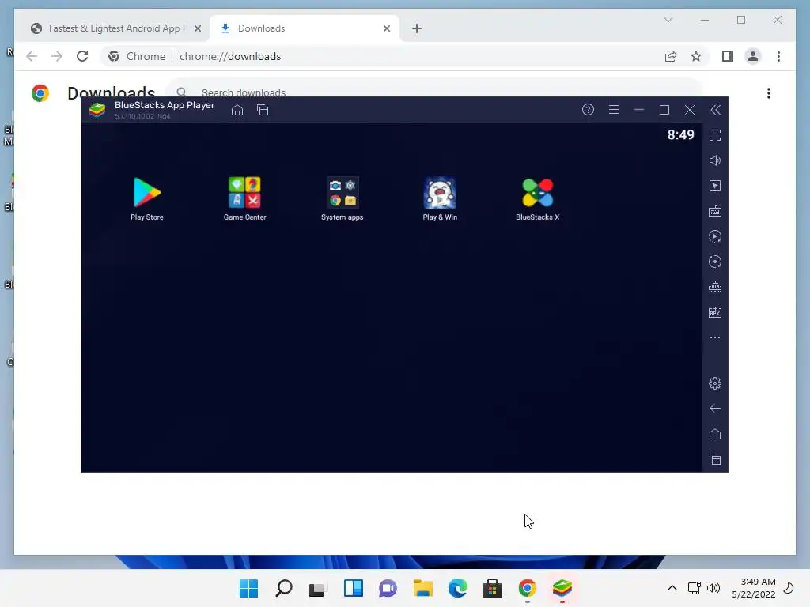
Task: Bookmark this page with the star icon
Action: [x=696, y=56]
